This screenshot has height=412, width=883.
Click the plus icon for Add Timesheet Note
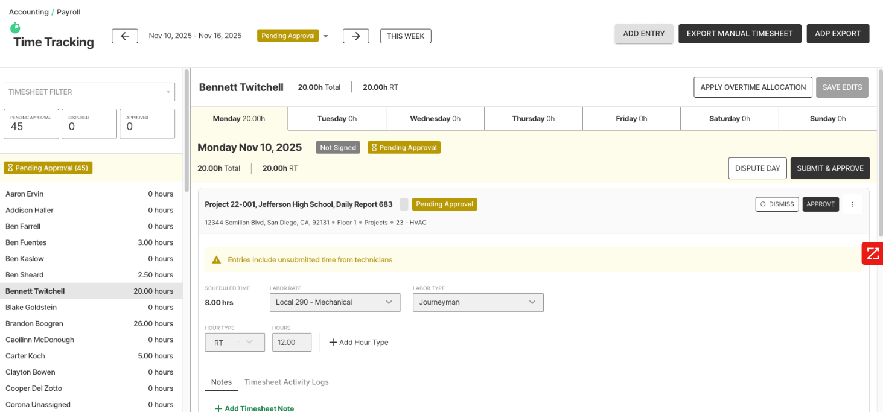(218, 408)
